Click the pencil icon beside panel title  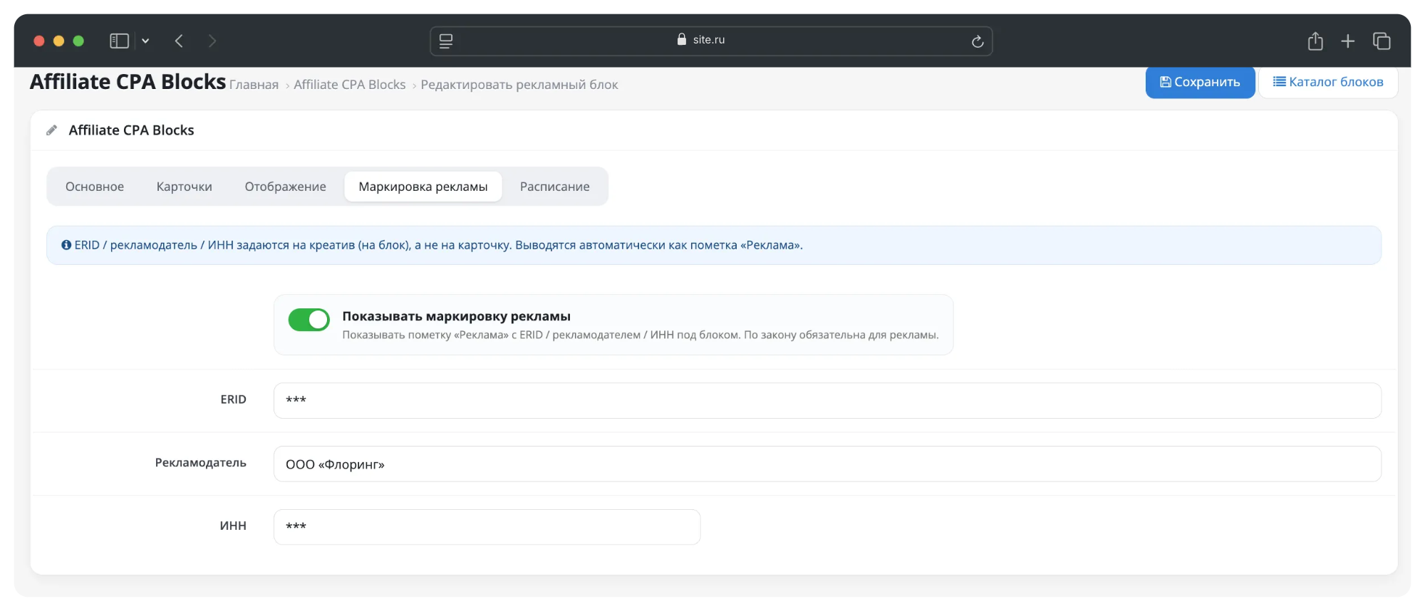[51, 130]
